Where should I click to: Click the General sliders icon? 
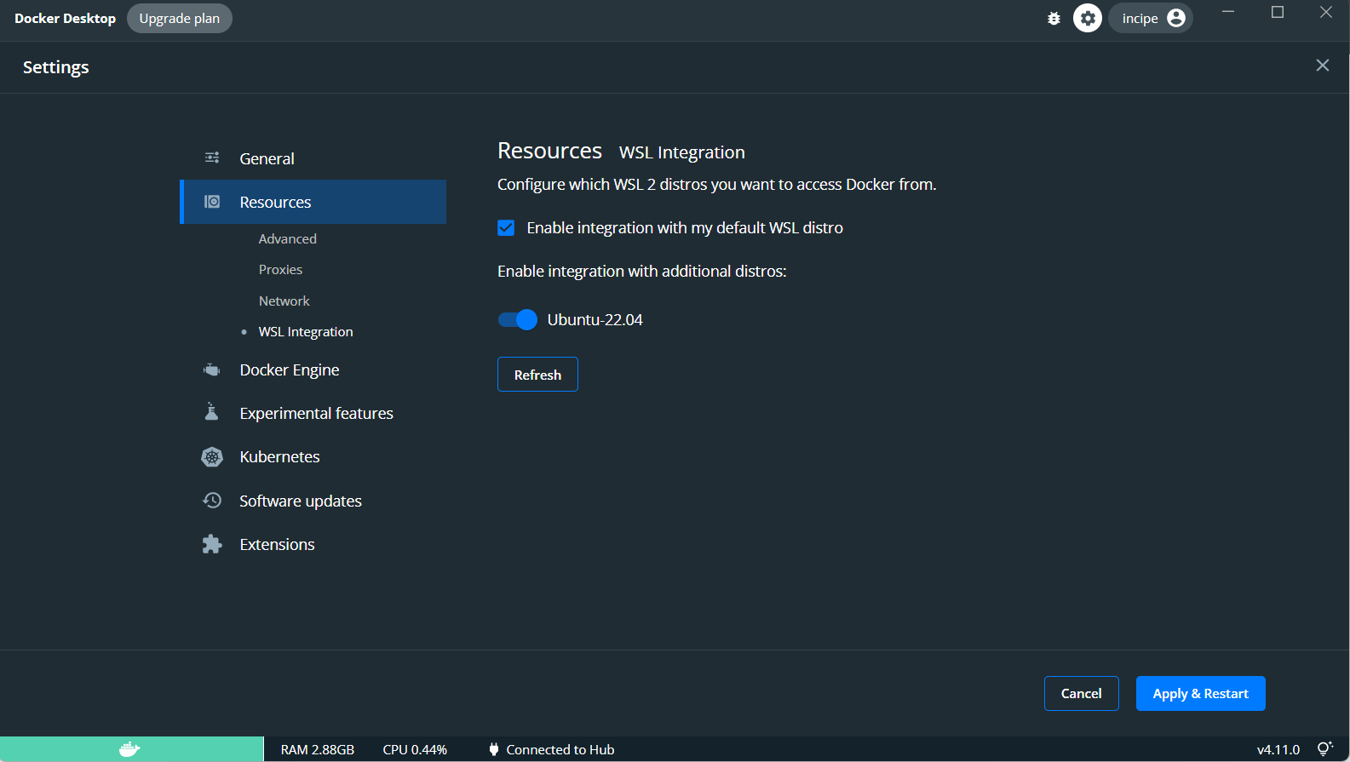coord(212,158)
